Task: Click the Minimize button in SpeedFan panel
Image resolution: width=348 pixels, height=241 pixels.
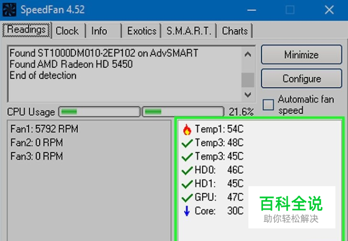Action: click(301, 55)
